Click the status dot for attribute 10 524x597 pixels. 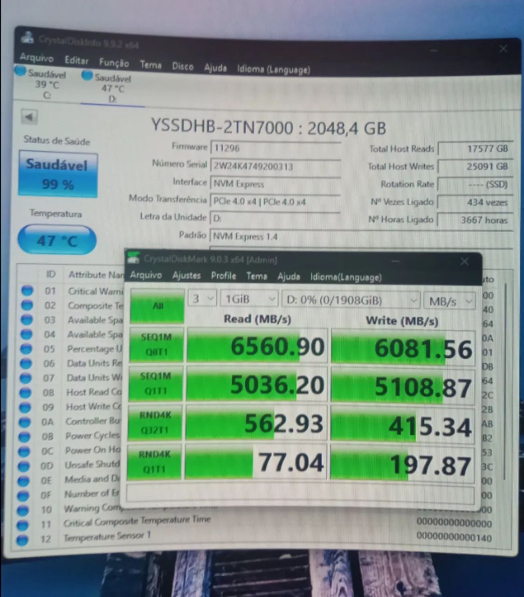(23, 510)
